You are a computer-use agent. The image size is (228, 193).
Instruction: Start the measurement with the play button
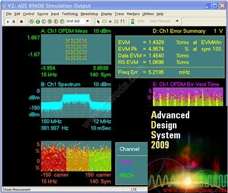8,21
